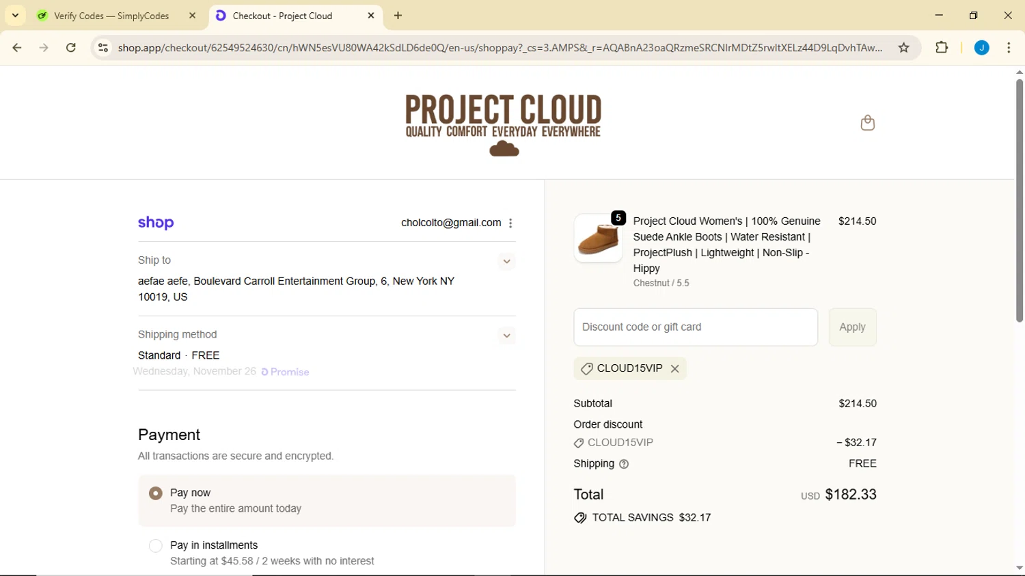
Task: Open Chrome three-dot menu
Action: click(x=1009, y=48)
